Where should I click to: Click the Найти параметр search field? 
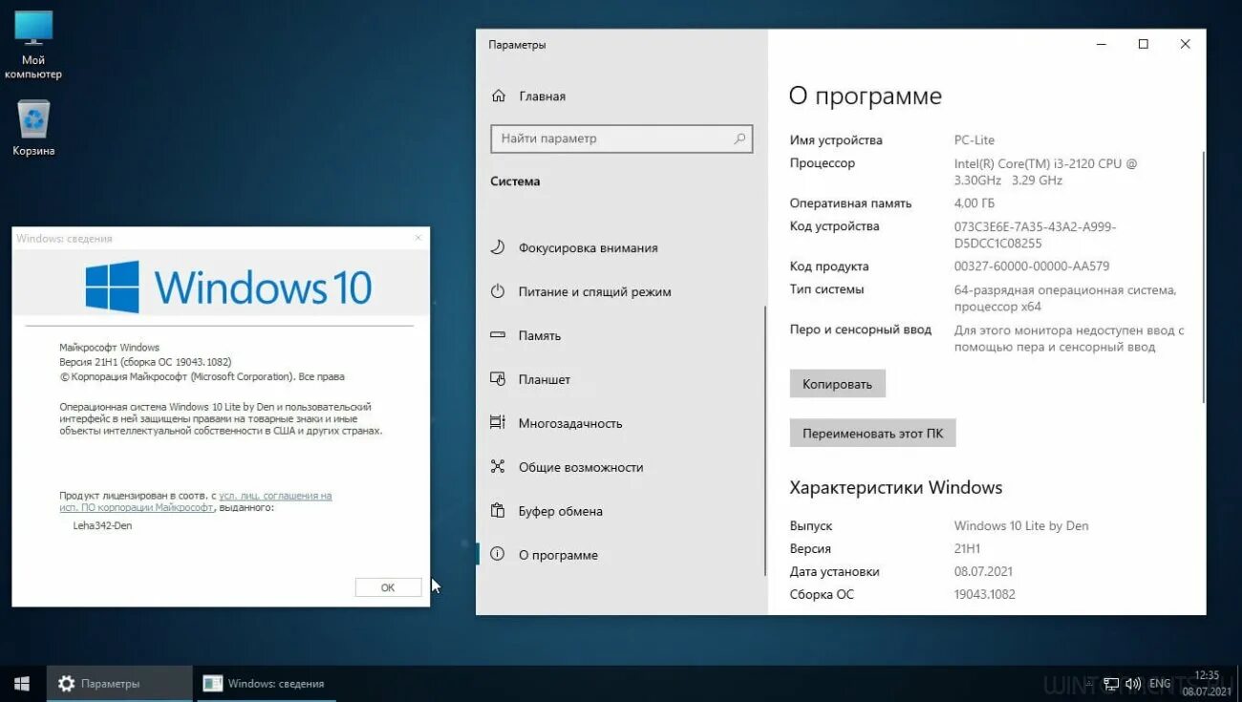622,138
